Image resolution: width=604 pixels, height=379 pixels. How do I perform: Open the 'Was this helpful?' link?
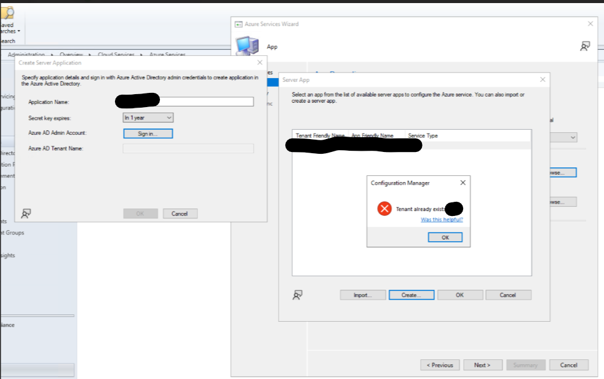coord(442,220)
